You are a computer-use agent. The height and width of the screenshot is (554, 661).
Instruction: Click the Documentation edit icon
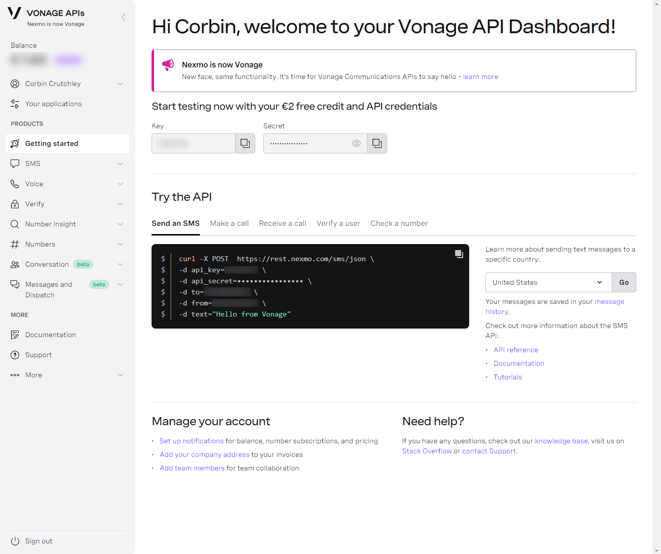pyautogui.click(x=15, y=335)
